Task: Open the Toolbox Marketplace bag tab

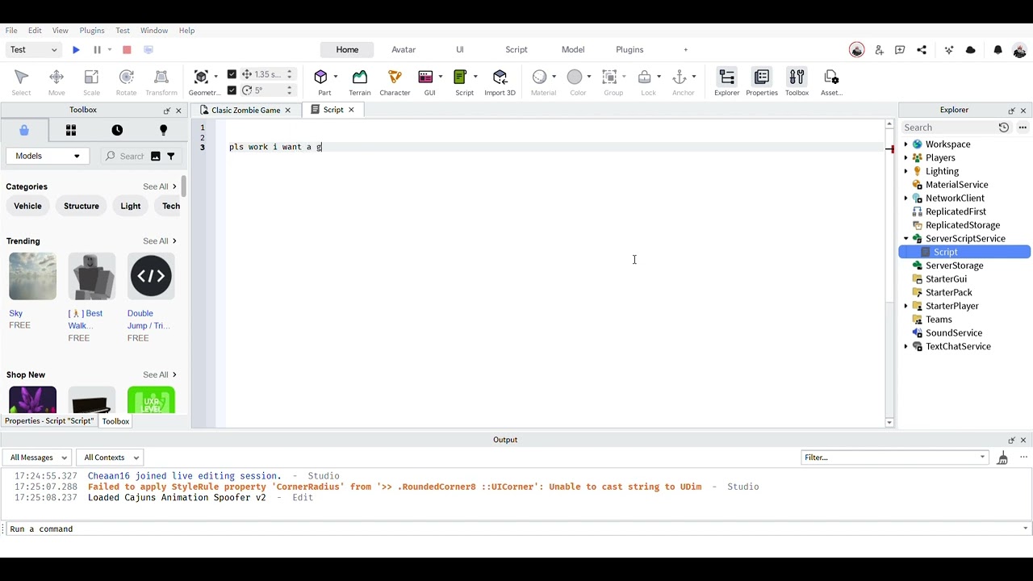Action: pyautogui.click(x=24, y=130)
